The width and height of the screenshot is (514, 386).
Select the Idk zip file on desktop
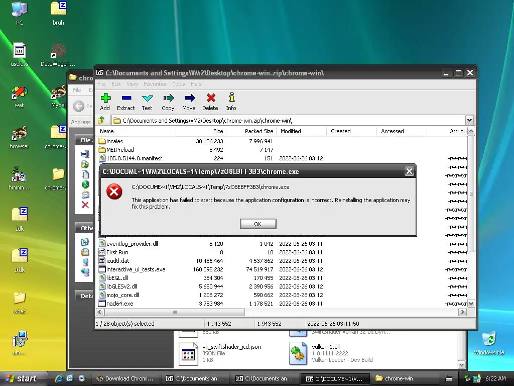pos(20,220)
